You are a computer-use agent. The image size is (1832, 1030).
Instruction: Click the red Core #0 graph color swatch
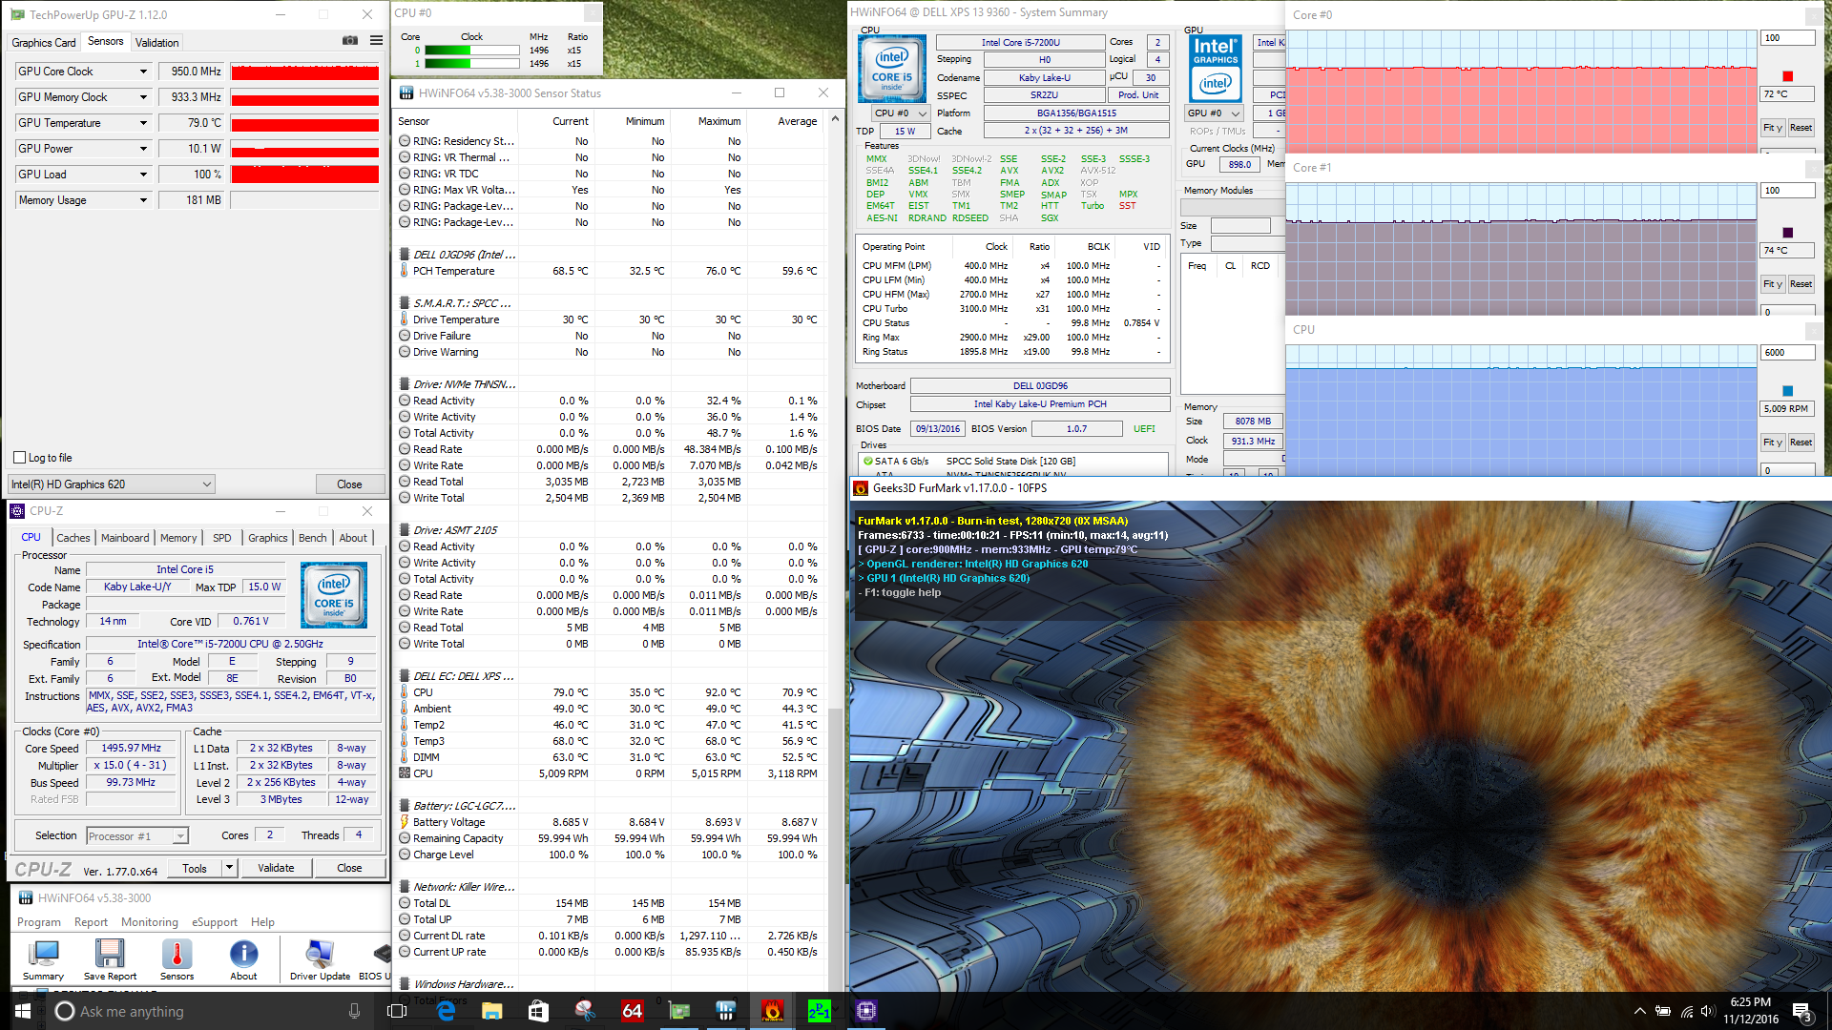(1787, 76)
